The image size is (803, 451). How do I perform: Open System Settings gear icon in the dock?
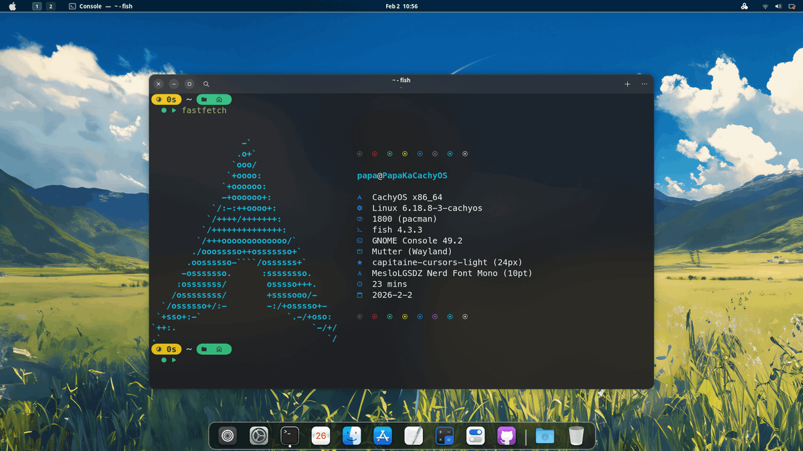(259, 436)
